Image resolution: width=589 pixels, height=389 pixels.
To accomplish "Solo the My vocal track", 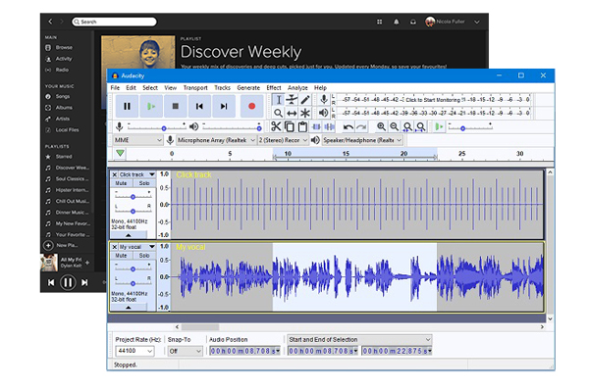I will tap(144, 256).
